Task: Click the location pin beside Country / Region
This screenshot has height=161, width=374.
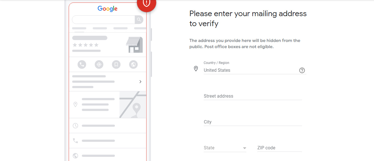Action: pyautogui.click(x=196, y=68)
